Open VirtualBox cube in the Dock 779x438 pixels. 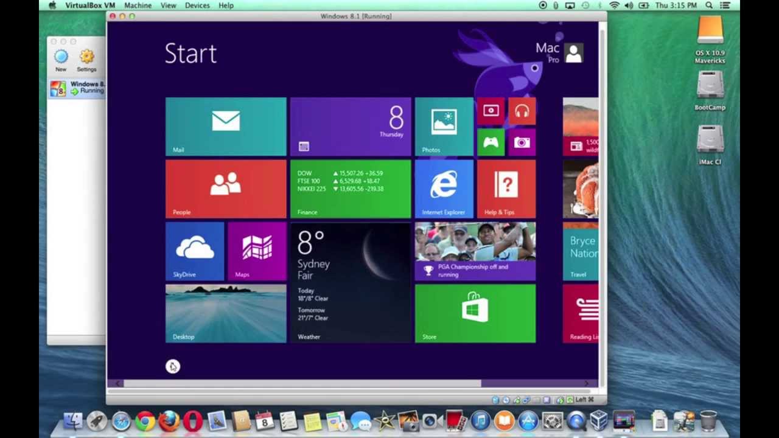(599, 421)
